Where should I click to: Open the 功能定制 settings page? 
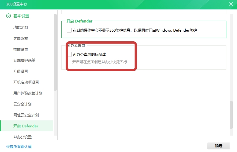point(21,28)
